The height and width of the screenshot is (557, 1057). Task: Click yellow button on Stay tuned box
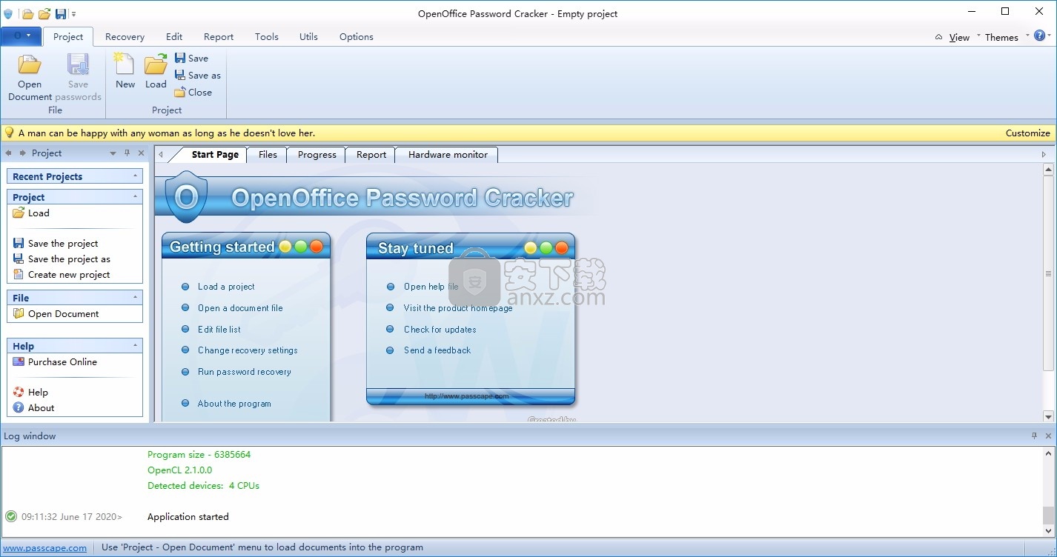pyautogui.click(x=531, y=248)
